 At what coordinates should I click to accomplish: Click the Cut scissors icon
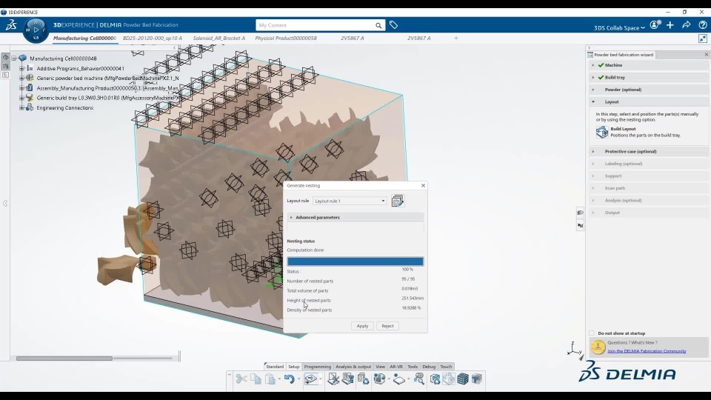241,379
